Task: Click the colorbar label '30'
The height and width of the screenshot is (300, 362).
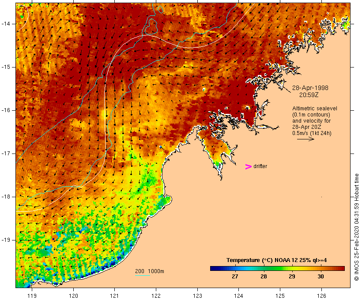Action: (321, 277)
